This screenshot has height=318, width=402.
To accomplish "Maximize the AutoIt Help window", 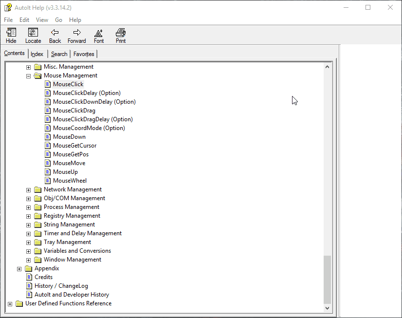I will [368, 7].
